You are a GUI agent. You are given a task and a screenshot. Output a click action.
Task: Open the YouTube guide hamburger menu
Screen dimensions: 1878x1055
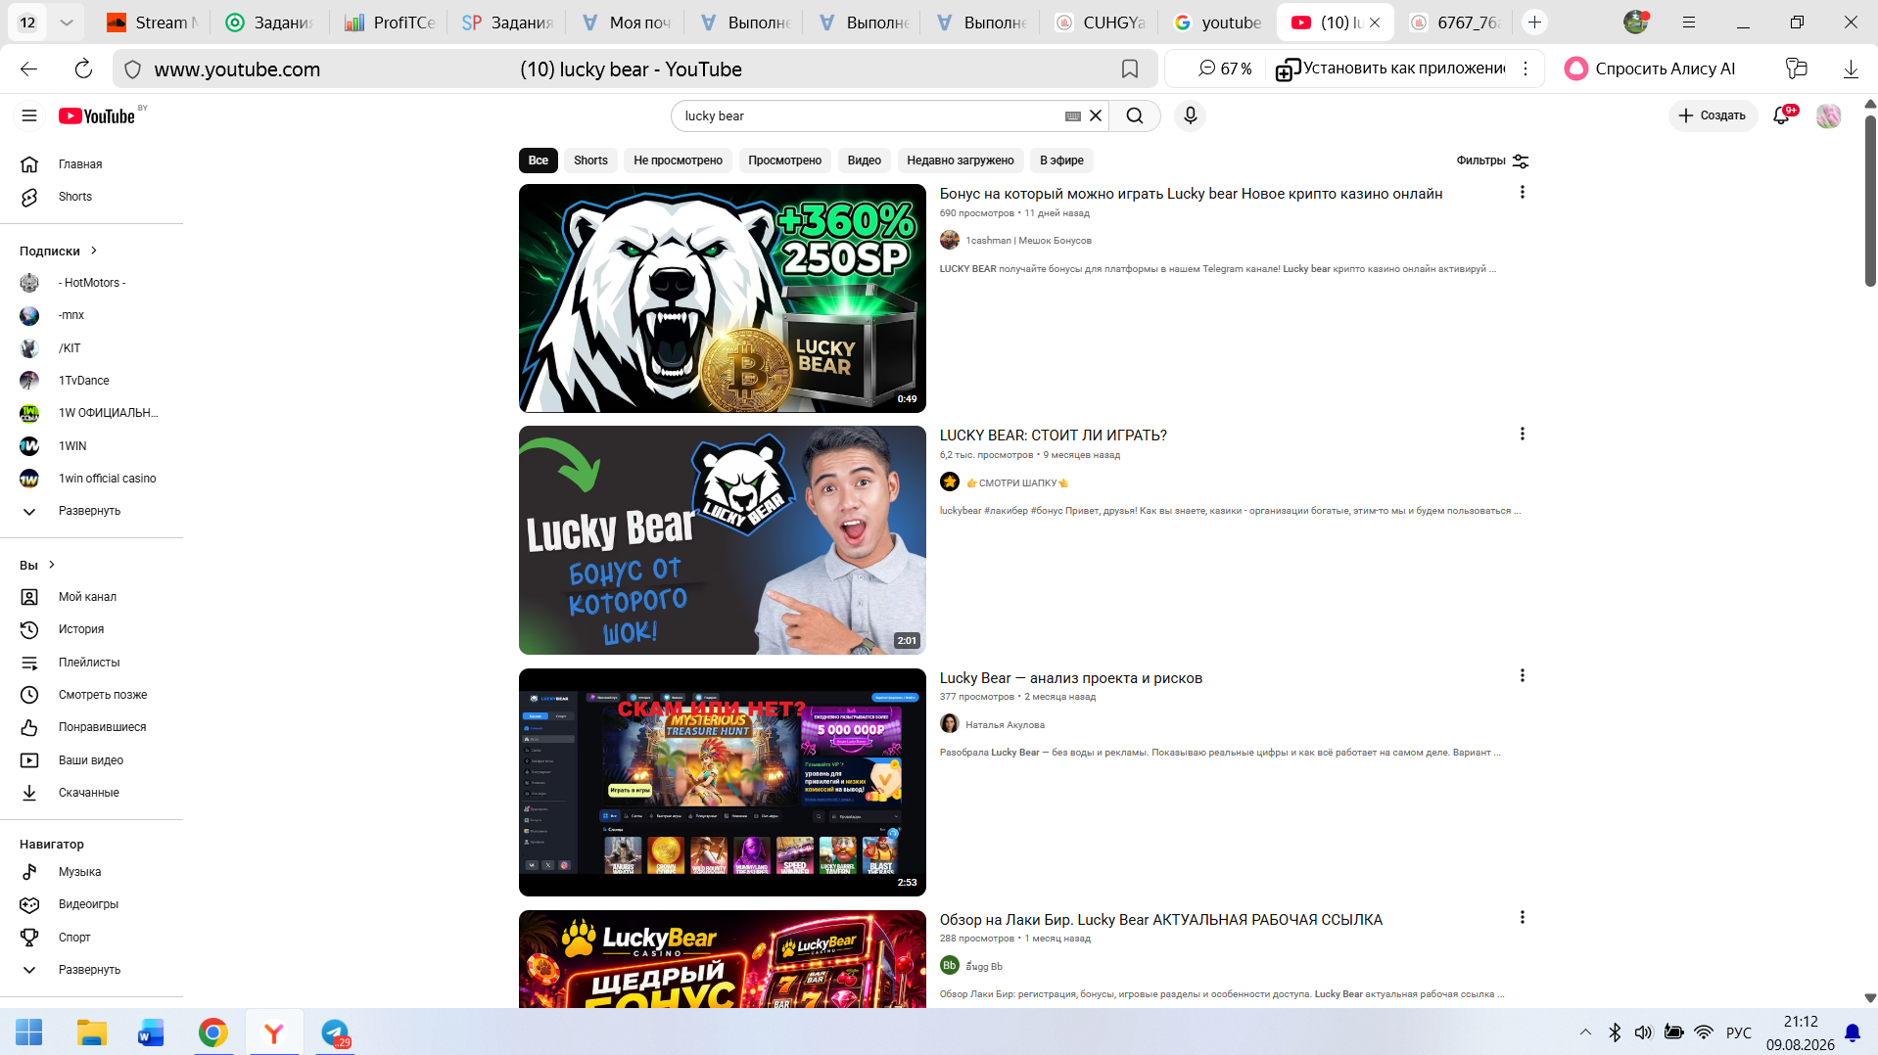[x=29, y=115]
